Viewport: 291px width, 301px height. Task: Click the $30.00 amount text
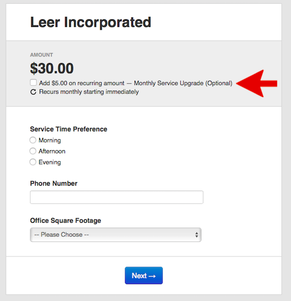tap(52, 68)
